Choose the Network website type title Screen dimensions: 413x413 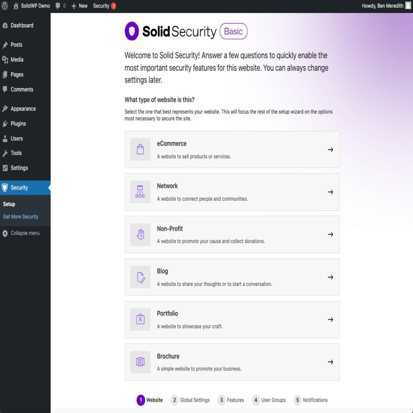tap(167, 186)
